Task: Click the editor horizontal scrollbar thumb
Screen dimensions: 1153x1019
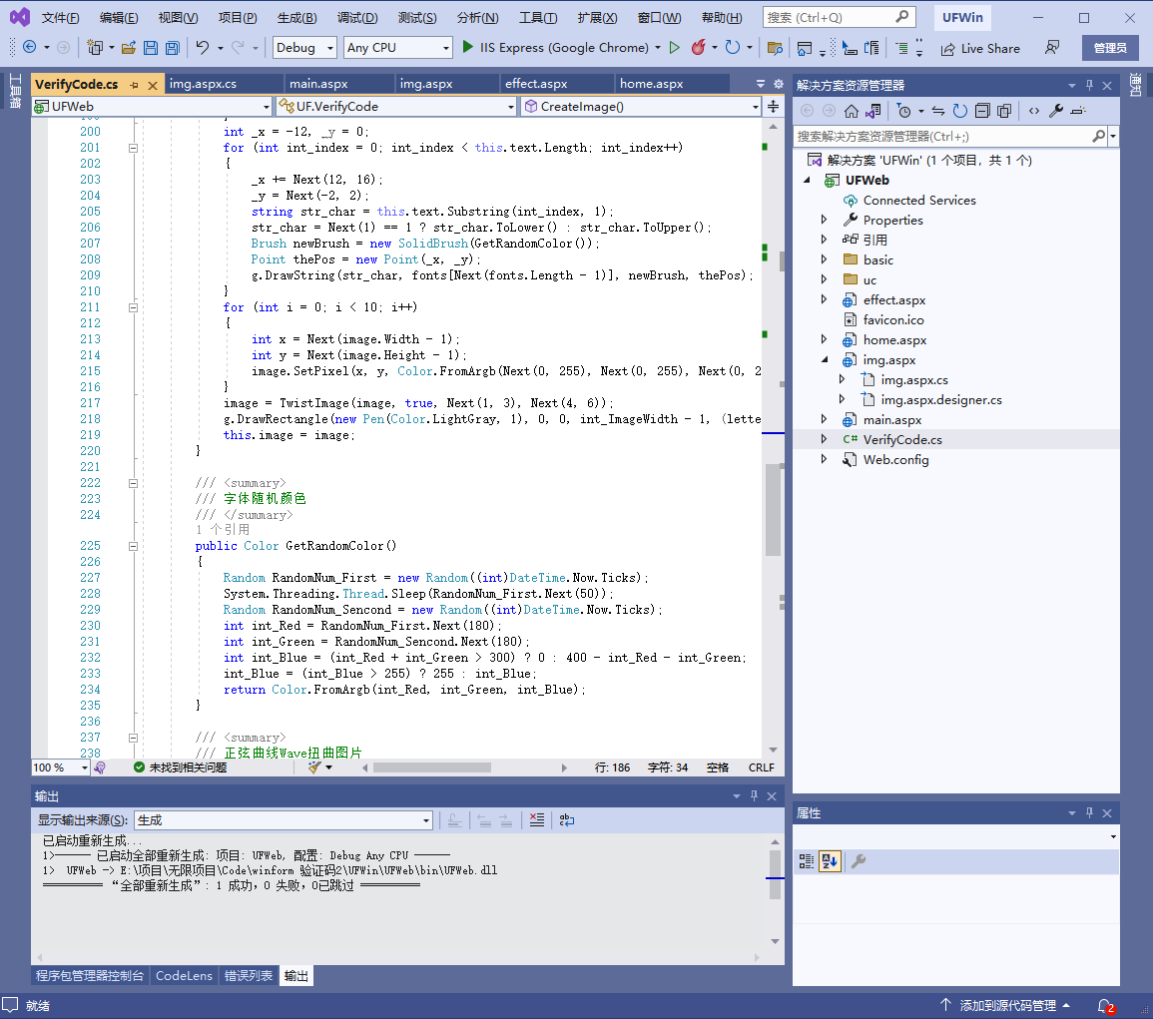Action: 432,767
